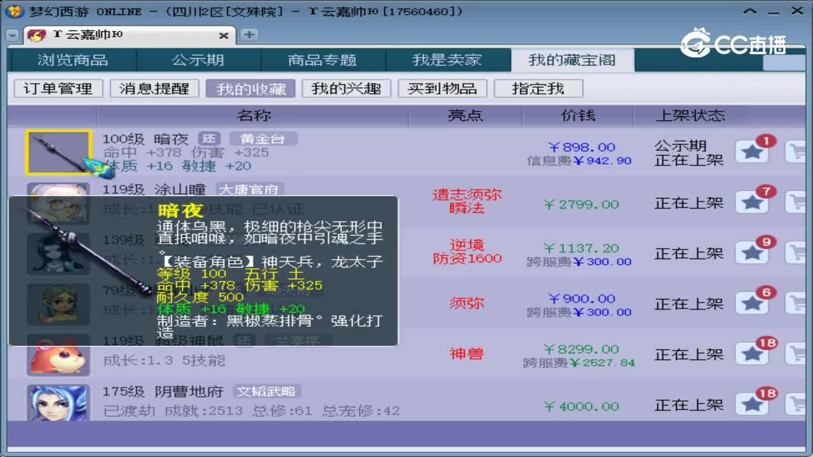The height and width of the screenshot is (457, 813).
Task: Open 消息提醒 notifications
Action: pyautogui.click(x=154, y=88)
